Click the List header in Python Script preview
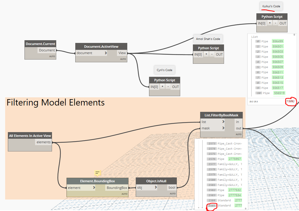 [x=254, y=37]
